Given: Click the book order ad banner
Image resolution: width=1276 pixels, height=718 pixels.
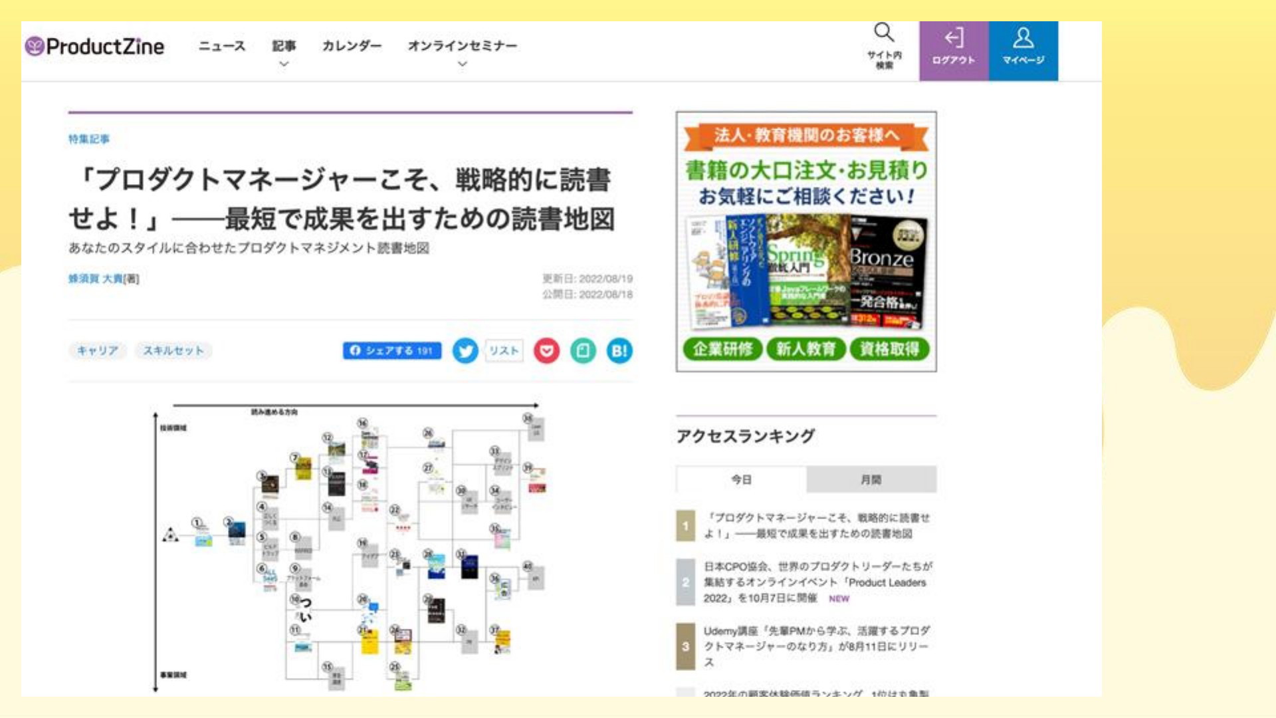Looking at the screenshot, I should click(x=806, y=241).
